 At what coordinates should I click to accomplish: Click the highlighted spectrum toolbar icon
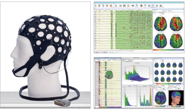click(x=153, y=6)
